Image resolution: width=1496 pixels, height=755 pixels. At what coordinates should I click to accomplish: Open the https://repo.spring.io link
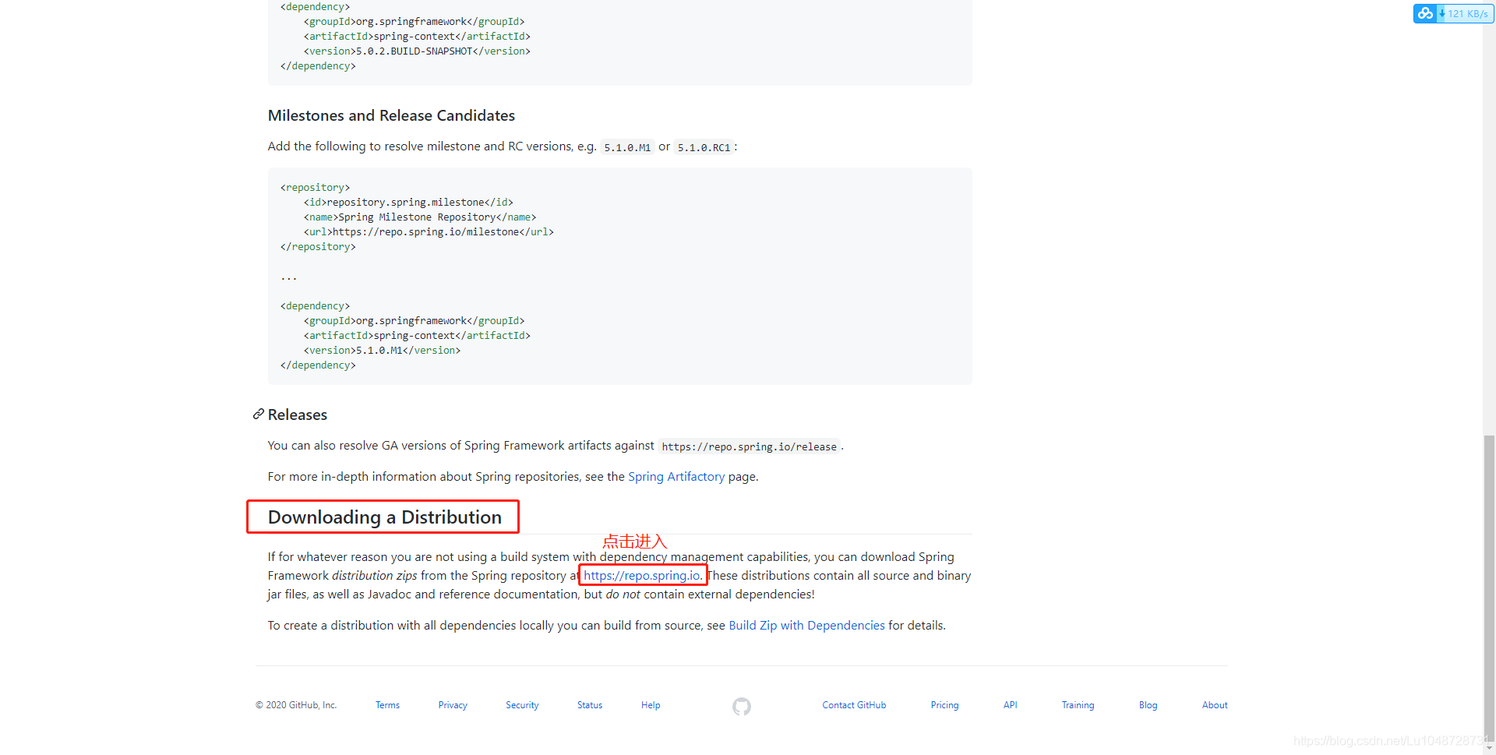pyautogui.click(x=643, y=576)
